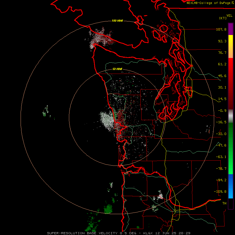Click the [KT] units label

pos(223,18)
